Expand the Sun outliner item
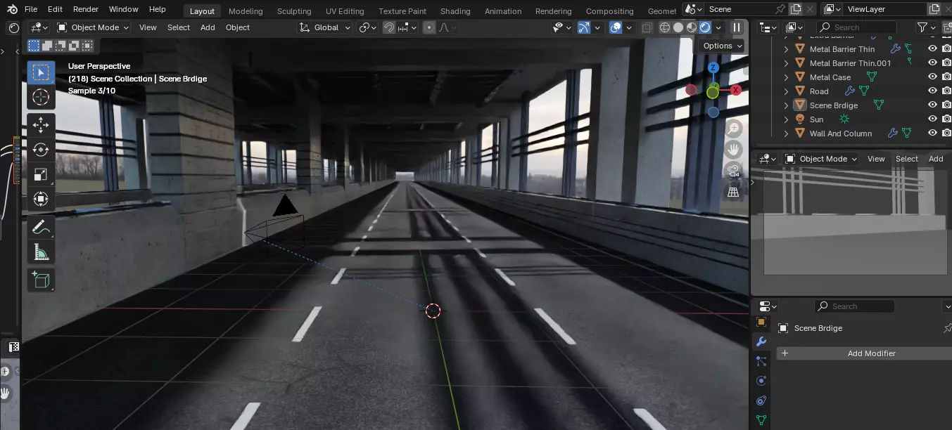952x430 pixels. 787,119
